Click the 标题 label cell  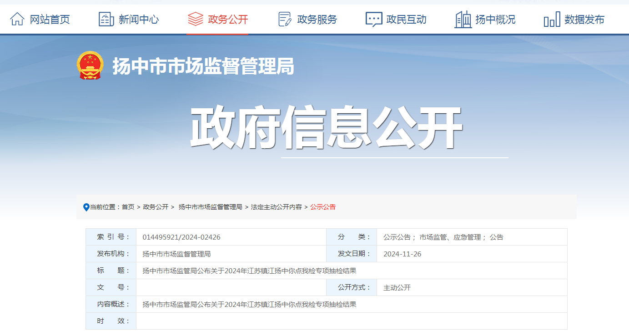[111, 271]
